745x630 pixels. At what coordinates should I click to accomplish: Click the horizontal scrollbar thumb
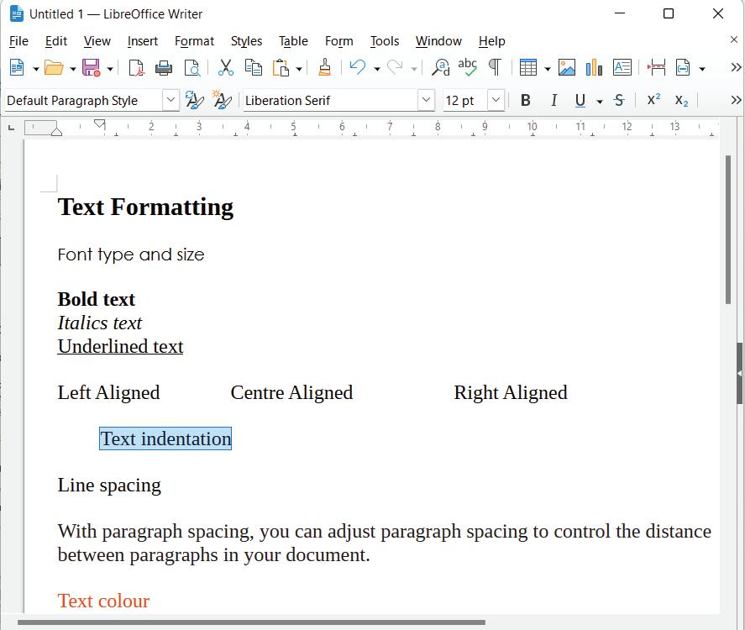[x=251, y=622]
